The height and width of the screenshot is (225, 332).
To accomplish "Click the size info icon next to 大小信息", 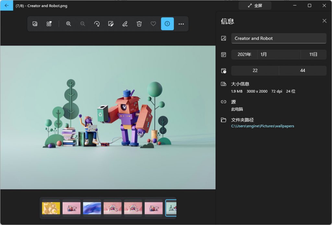I will pos(224,84).
